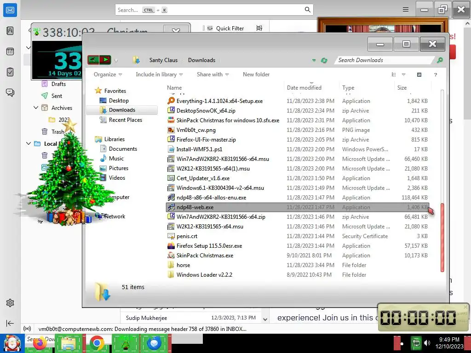The width and height of the screenshot is (471, 353).
Task: Open Thunderbird from the taskbar
Action: click(x=154, y=343)
